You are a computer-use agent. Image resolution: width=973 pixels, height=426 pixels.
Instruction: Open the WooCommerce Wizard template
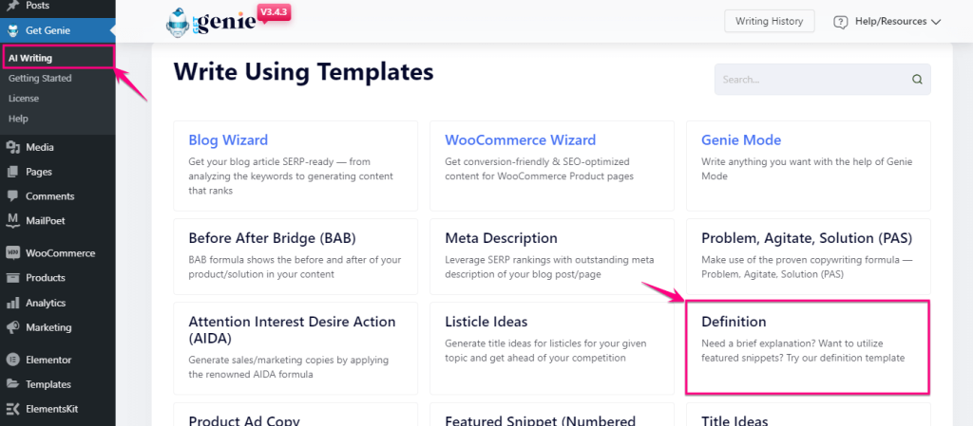click(x=552, y=165)
